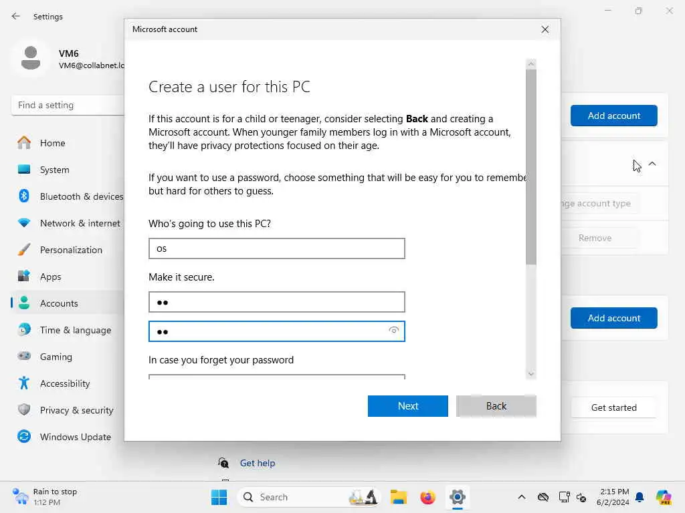Open the Apps icon in sidebar

point(24,276)
